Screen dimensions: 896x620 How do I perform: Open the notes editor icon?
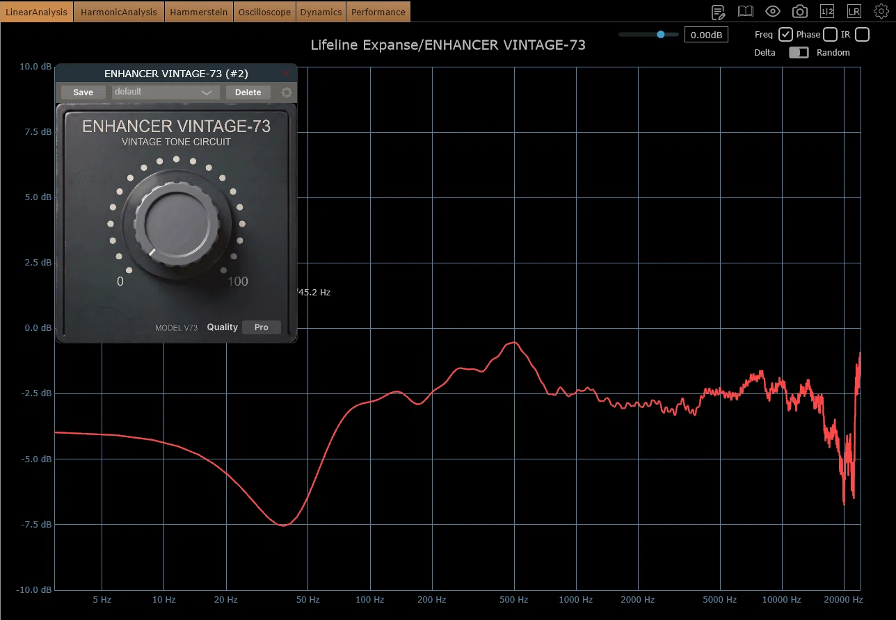point(718,11)
